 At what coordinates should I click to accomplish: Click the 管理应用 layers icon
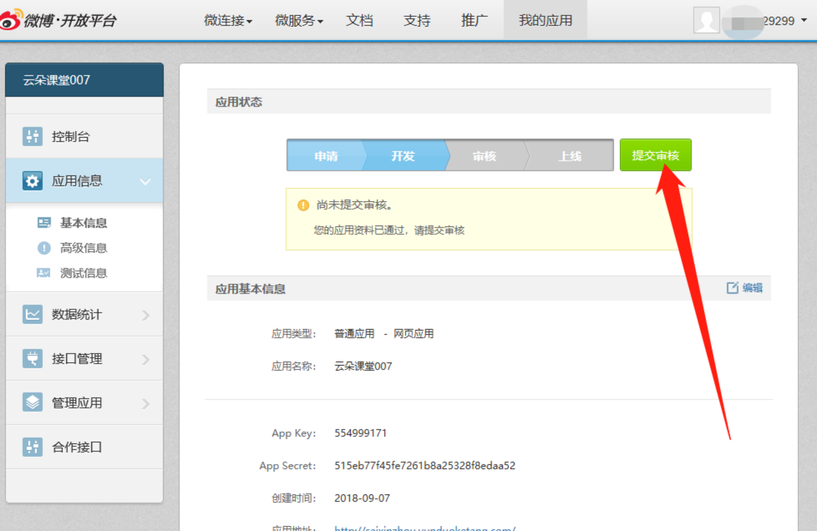click(x=32, y=402)
